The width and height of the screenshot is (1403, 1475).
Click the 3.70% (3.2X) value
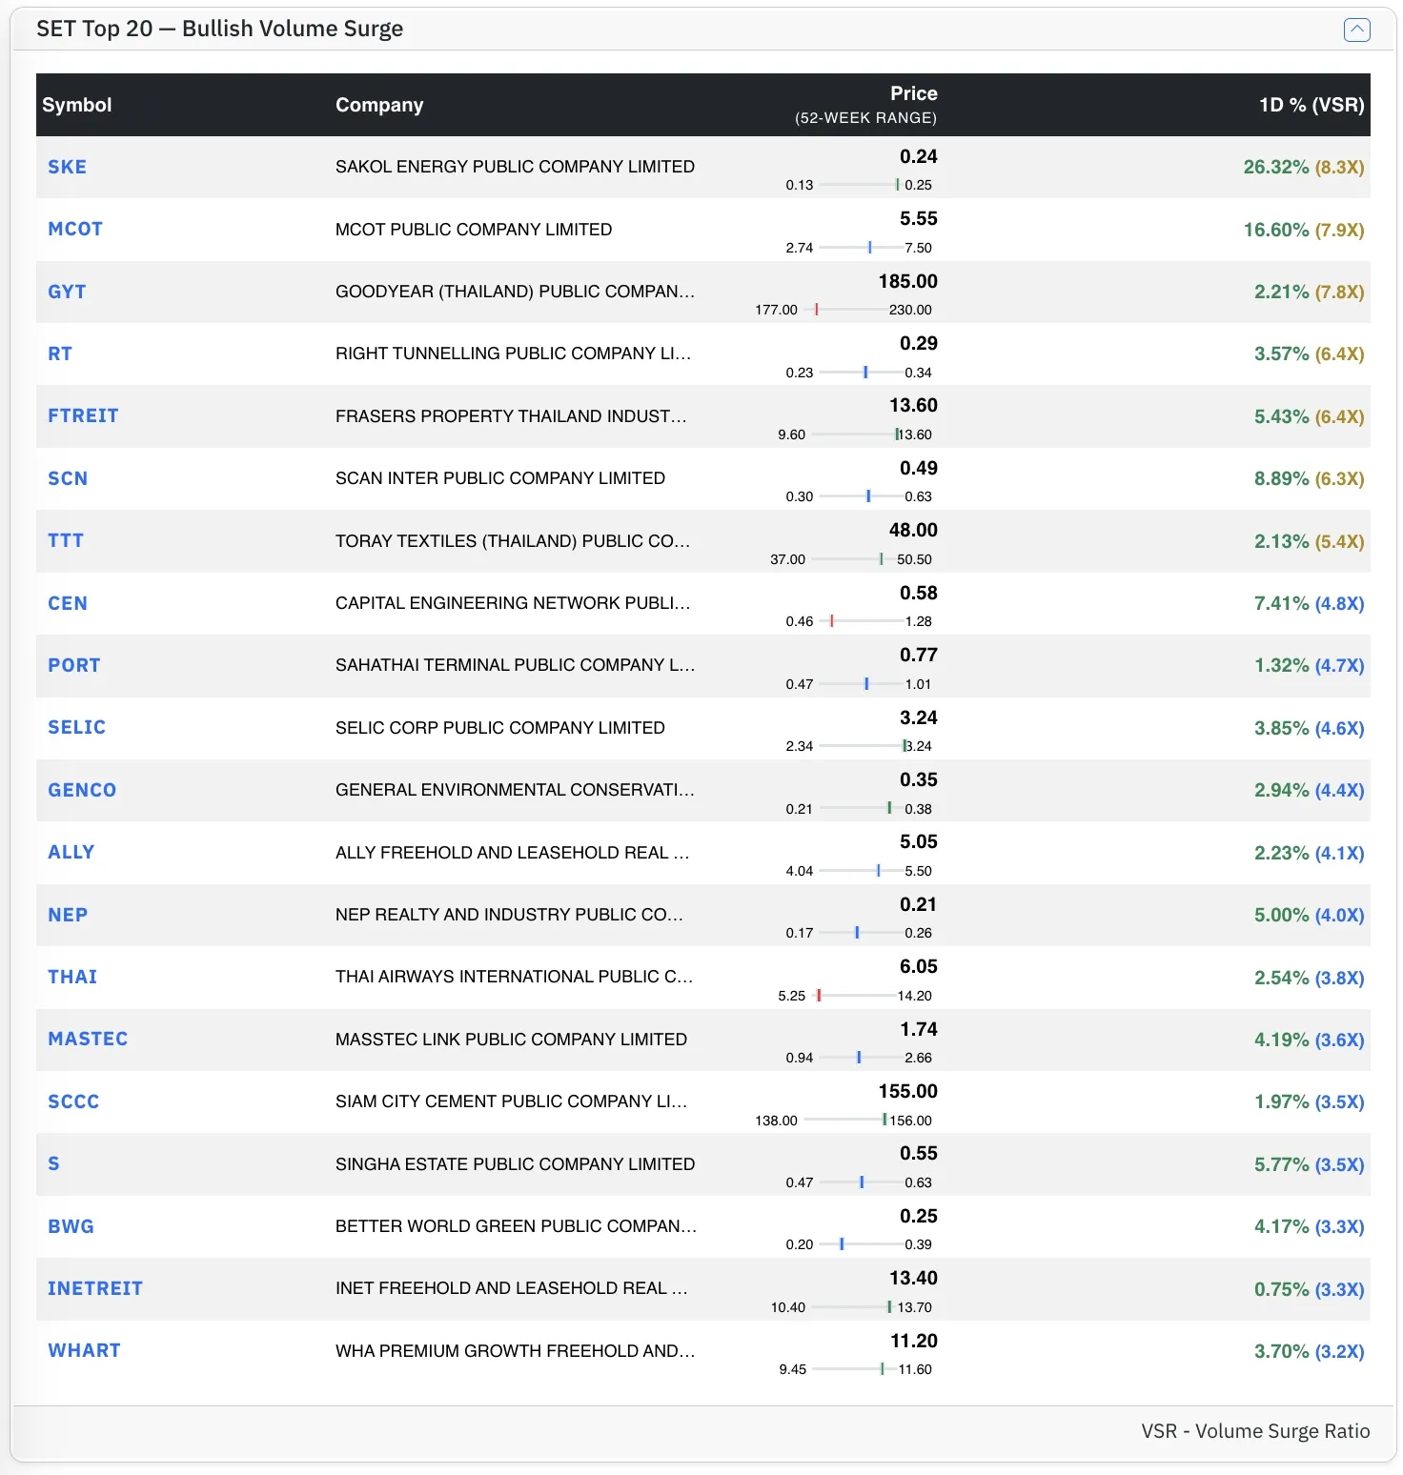coord(1310,1352)
